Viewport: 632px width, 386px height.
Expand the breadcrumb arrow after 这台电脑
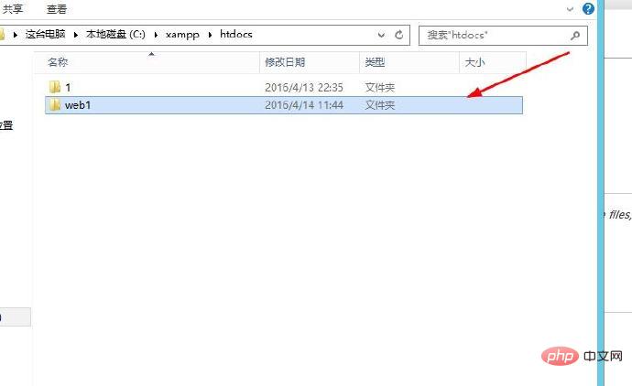coord(76,35)
